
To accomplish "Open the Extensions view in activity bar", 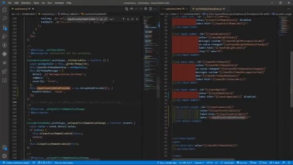I will pos(5,71).
